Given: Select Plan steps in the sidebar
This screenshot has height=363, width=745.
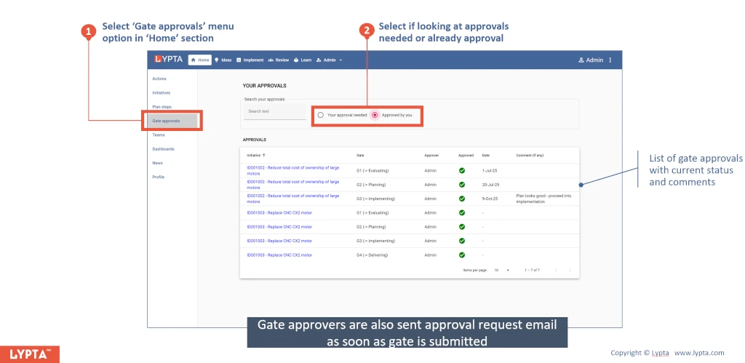Looking at the screenshot, I should [x=162, y=107].
